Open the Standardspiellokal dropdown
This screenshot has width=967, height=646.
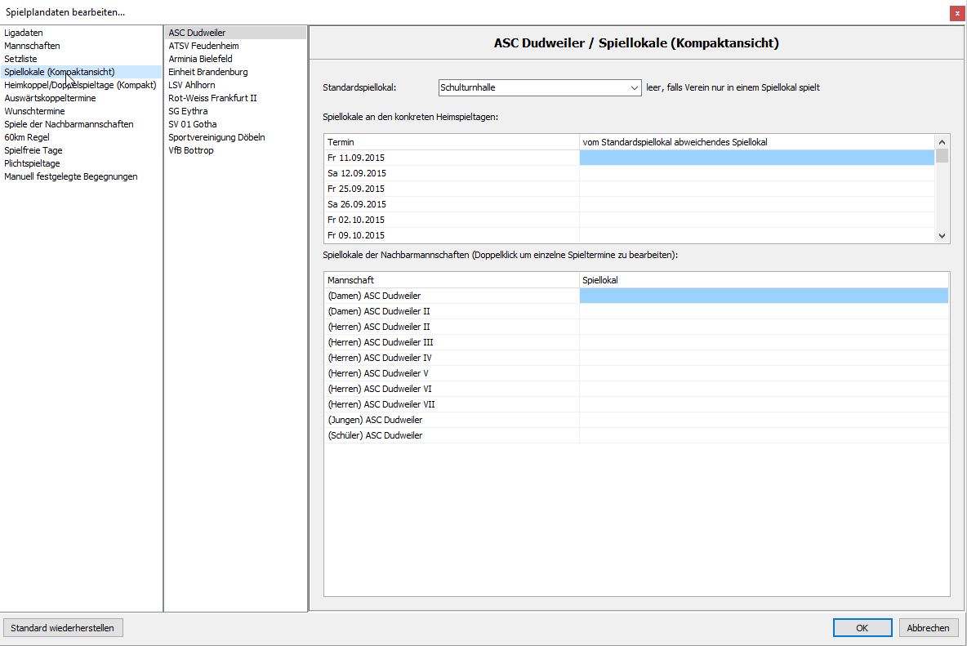coord(634,87)
